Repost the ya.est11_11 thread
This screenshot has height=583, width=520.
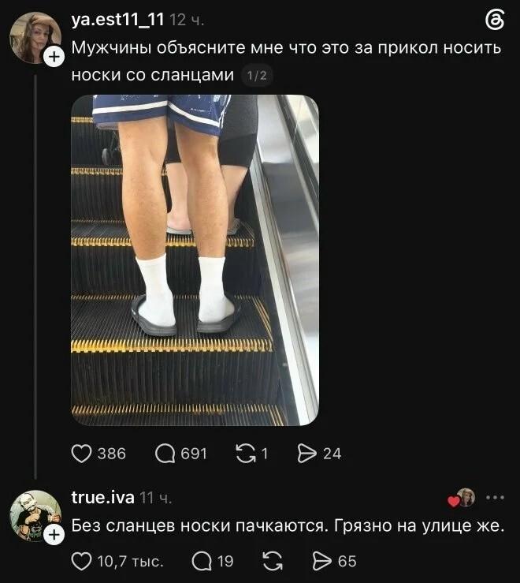pos(246,454)
